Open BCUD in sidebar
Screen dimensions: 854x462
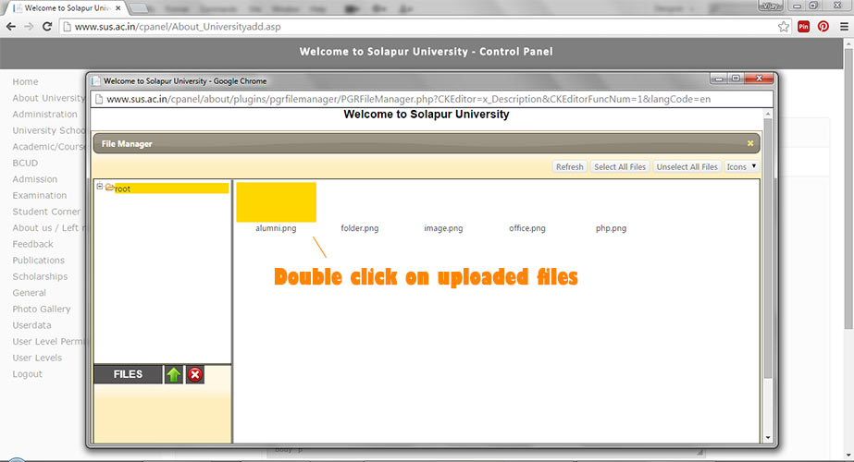pos(25,163)
